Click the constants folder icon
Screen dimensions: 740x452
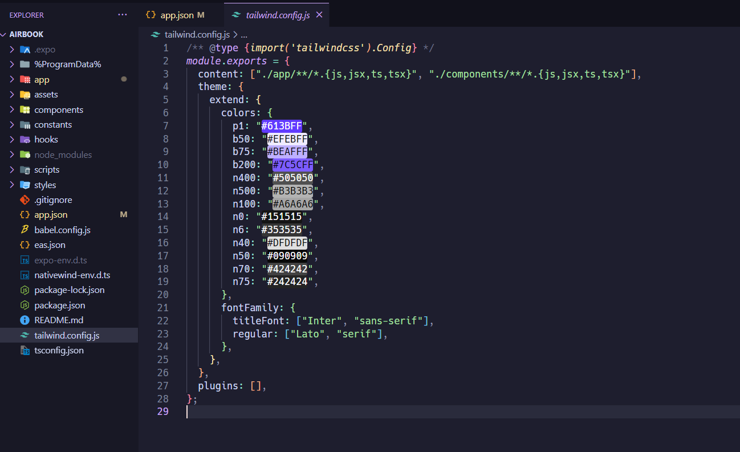25,125
